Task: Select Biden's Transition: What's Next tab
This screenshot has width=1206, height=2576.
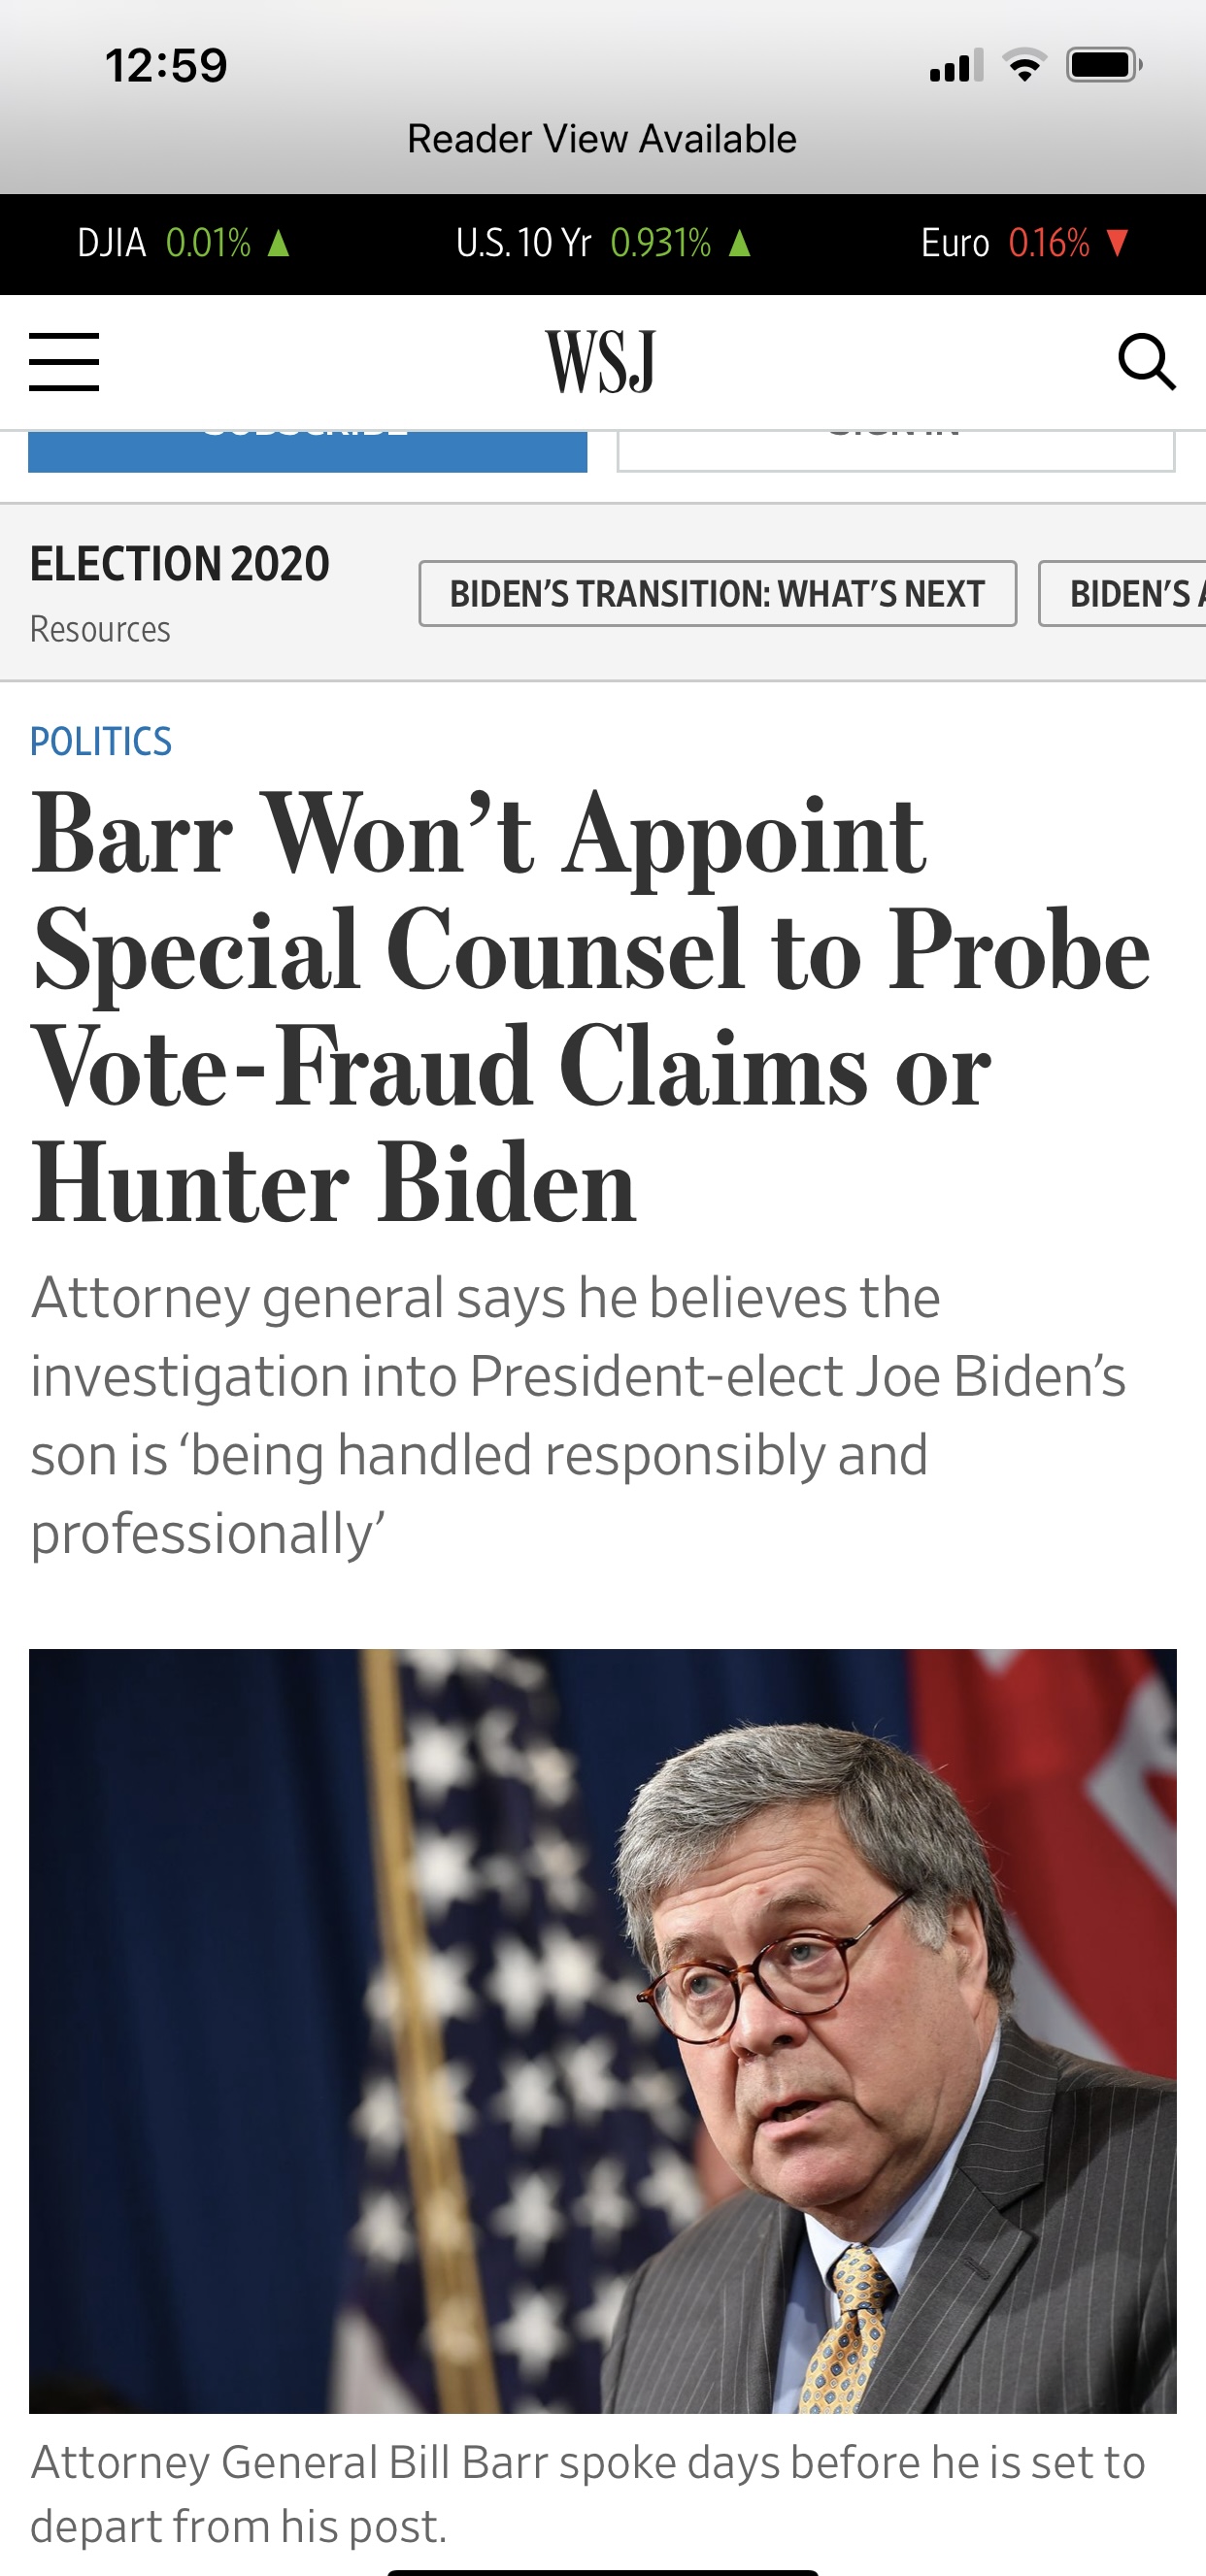Action: tap(718, 594)
